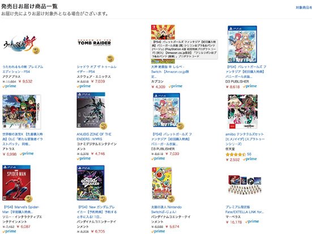Open the 太鼓の達人 Nintendo Switch title link
This screenshot has height=234, width=312.
coord(166,210)
